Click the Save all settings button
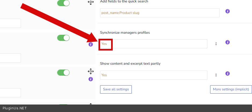252x112 pixels. pyautogui.click(x=116, y=89)
